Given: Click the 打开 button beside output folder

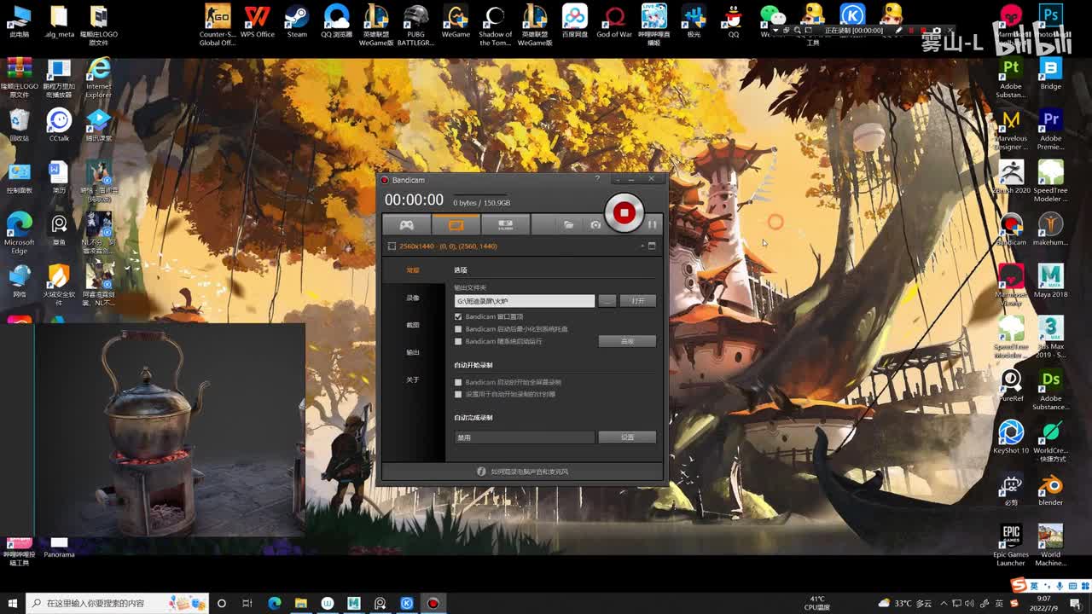Looking at the screenshot, I should [638, 301].
